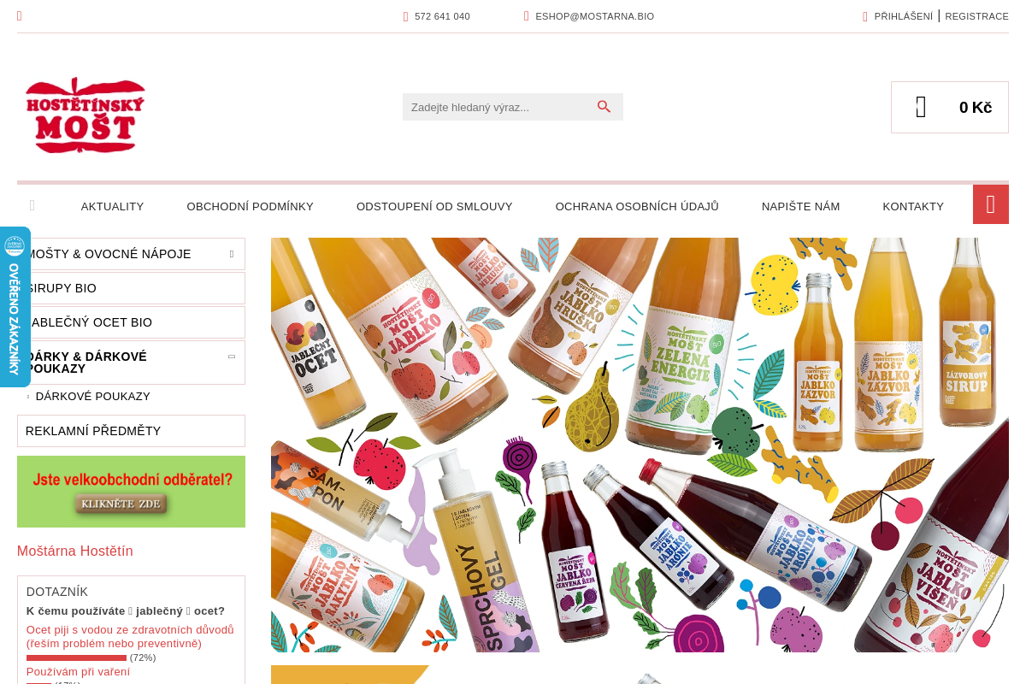Open Obchodní podmínky menu item

(251, 206)
